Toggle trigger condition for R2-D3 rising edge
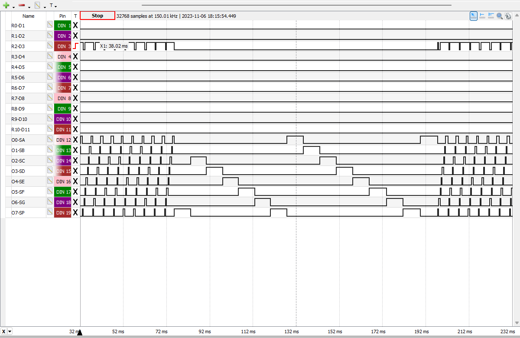Viewport: 520px width, 338px height. point(75,46)
